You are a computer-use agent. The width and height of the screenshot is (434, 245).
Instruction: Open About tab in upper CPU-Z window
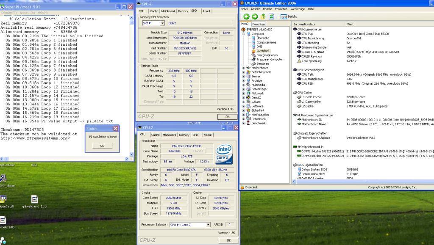click(x=206, y=11)
